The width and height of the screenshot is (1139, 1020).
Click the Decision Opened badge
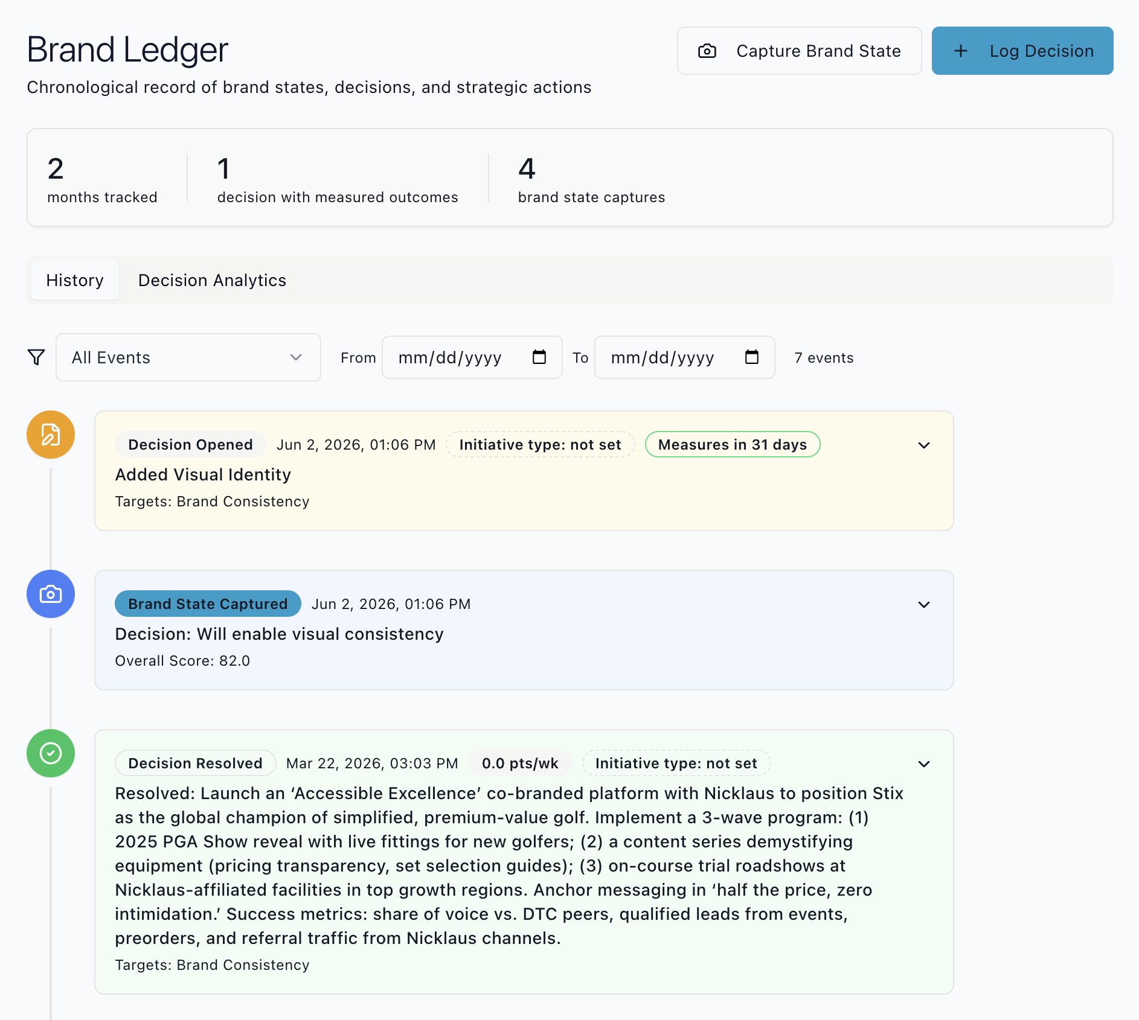(x=191, y=445)
